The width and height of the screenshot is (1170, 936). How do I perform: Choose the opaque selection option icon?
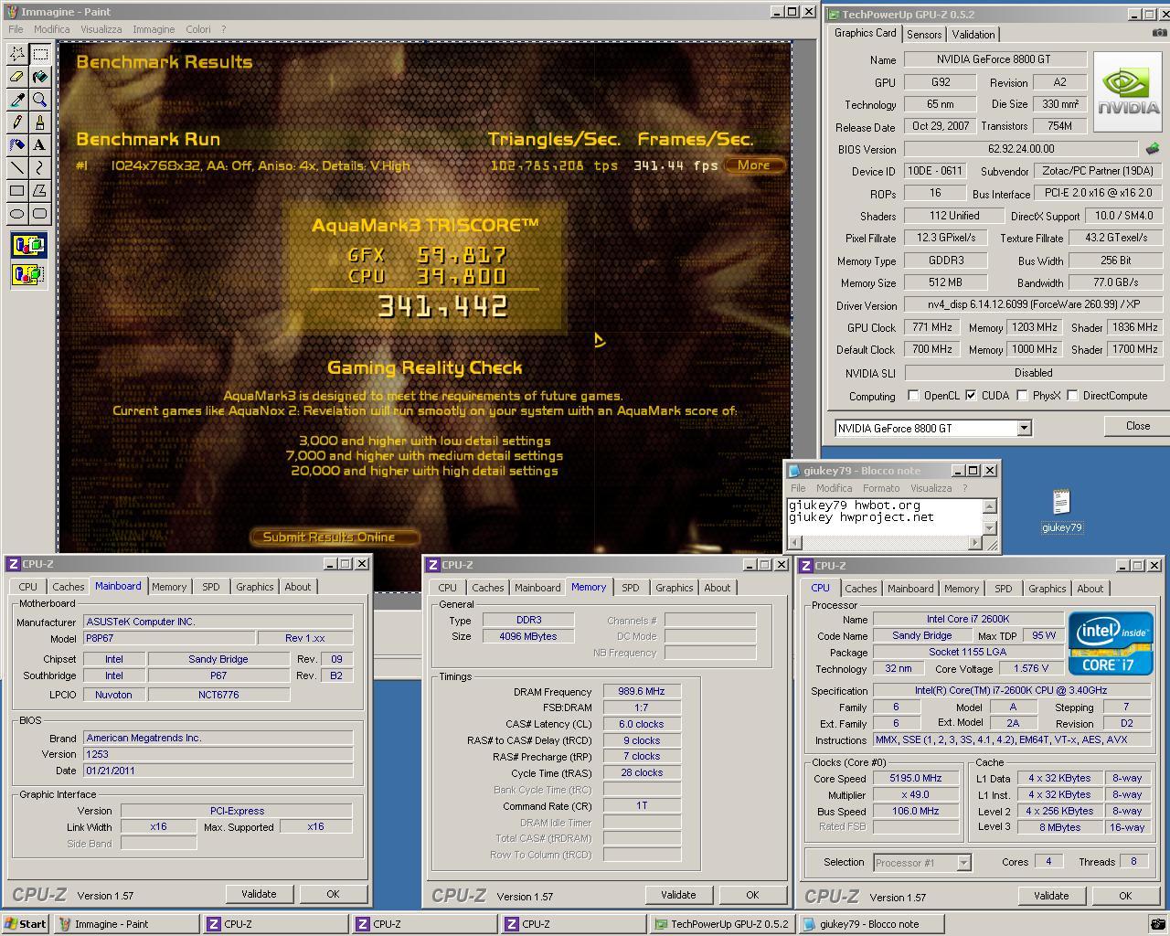(28, 245)
